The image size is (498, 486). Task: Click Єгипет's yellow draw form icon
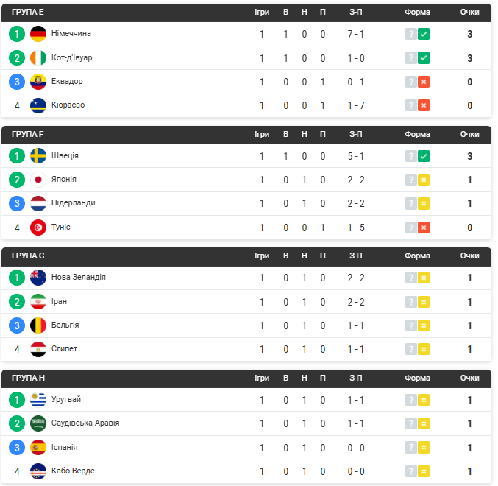(424, 349)
